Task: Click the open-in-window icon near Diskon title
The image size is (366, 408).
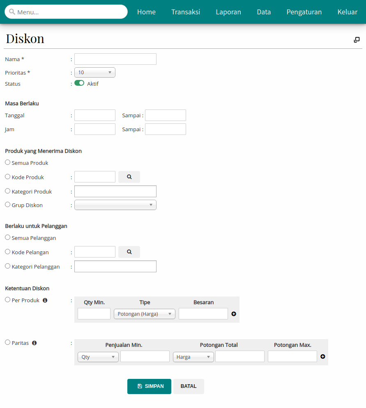Action: point(357,39)
